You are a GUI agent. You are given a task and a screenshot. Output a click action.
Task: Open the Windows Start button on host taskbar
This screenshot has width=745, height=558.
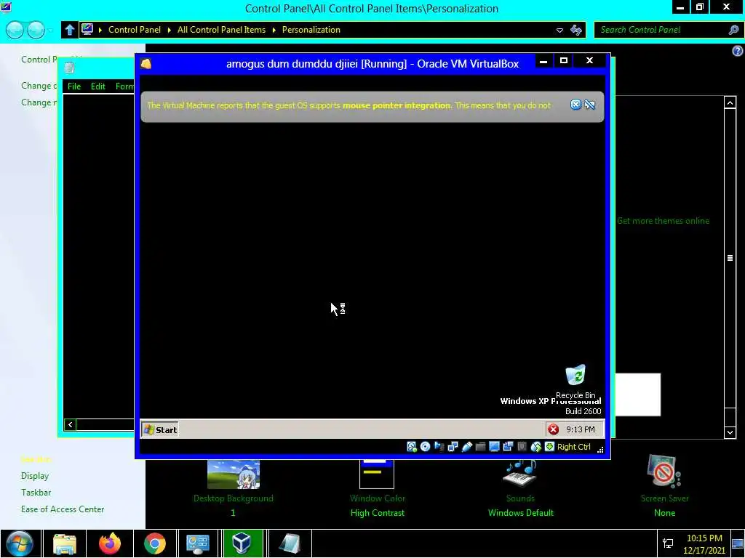(20, 543)
